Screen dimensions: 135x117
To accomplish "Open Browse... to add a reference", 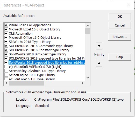I will pyautogui.click(x=120, y=37).
